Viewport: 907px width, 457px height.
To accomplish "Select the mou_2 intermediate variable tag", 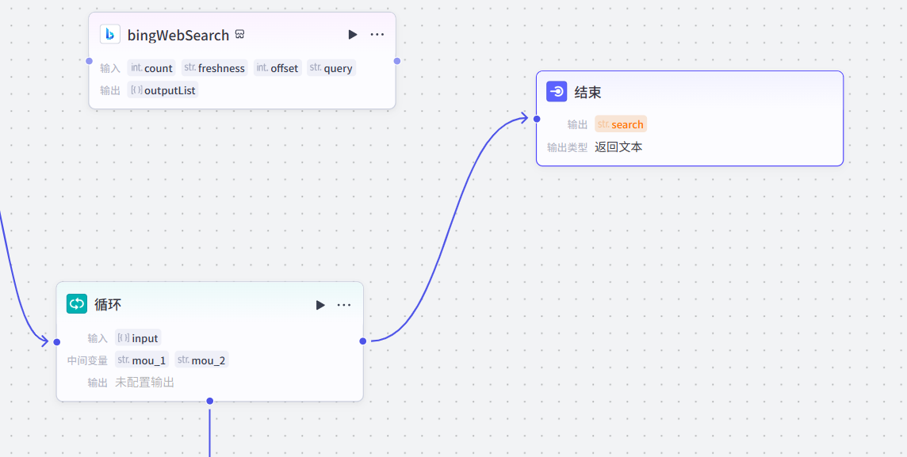I will (x=201, y=360).
